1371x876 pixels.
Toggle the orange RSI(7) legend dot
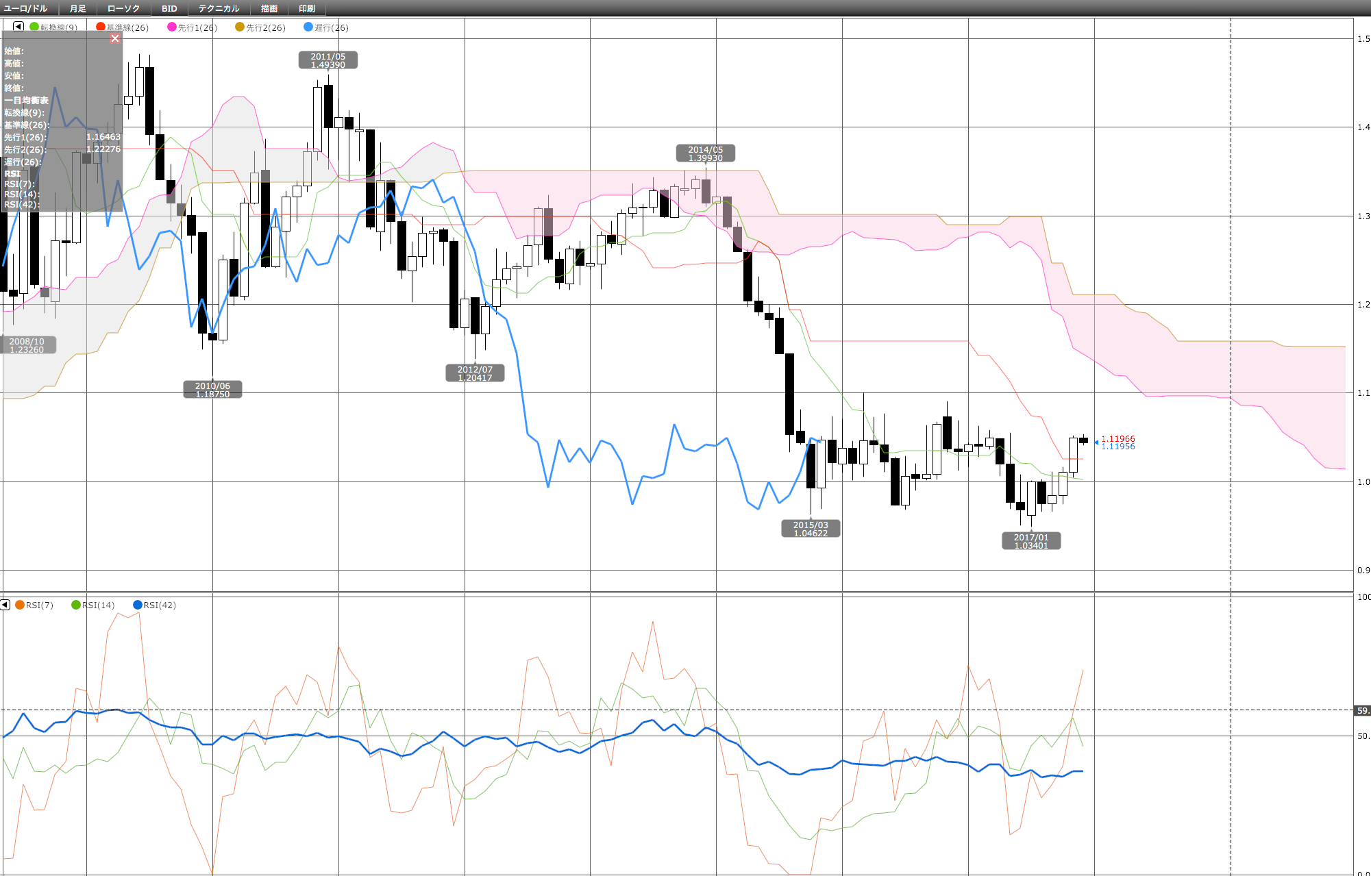[20, 605]
